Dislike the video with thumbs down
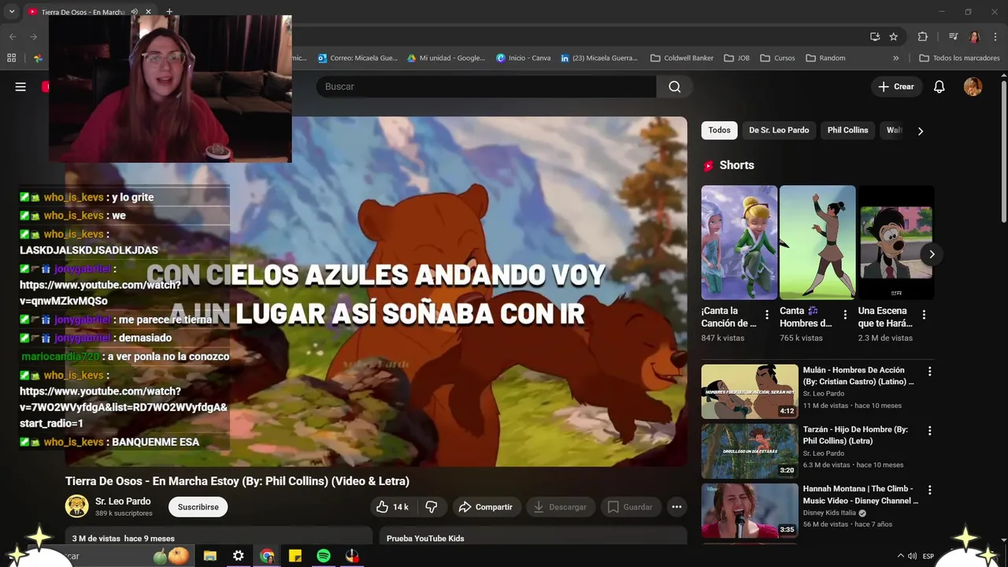Screen dimensions: 1008x567 pos(432,507)
